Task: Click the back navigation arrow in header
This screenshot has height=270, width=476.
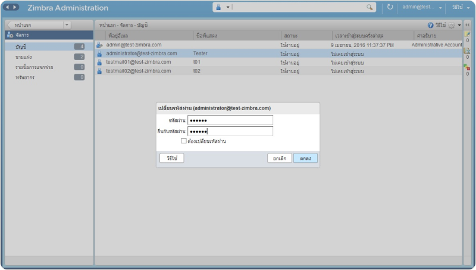Action: click(8, 7)
